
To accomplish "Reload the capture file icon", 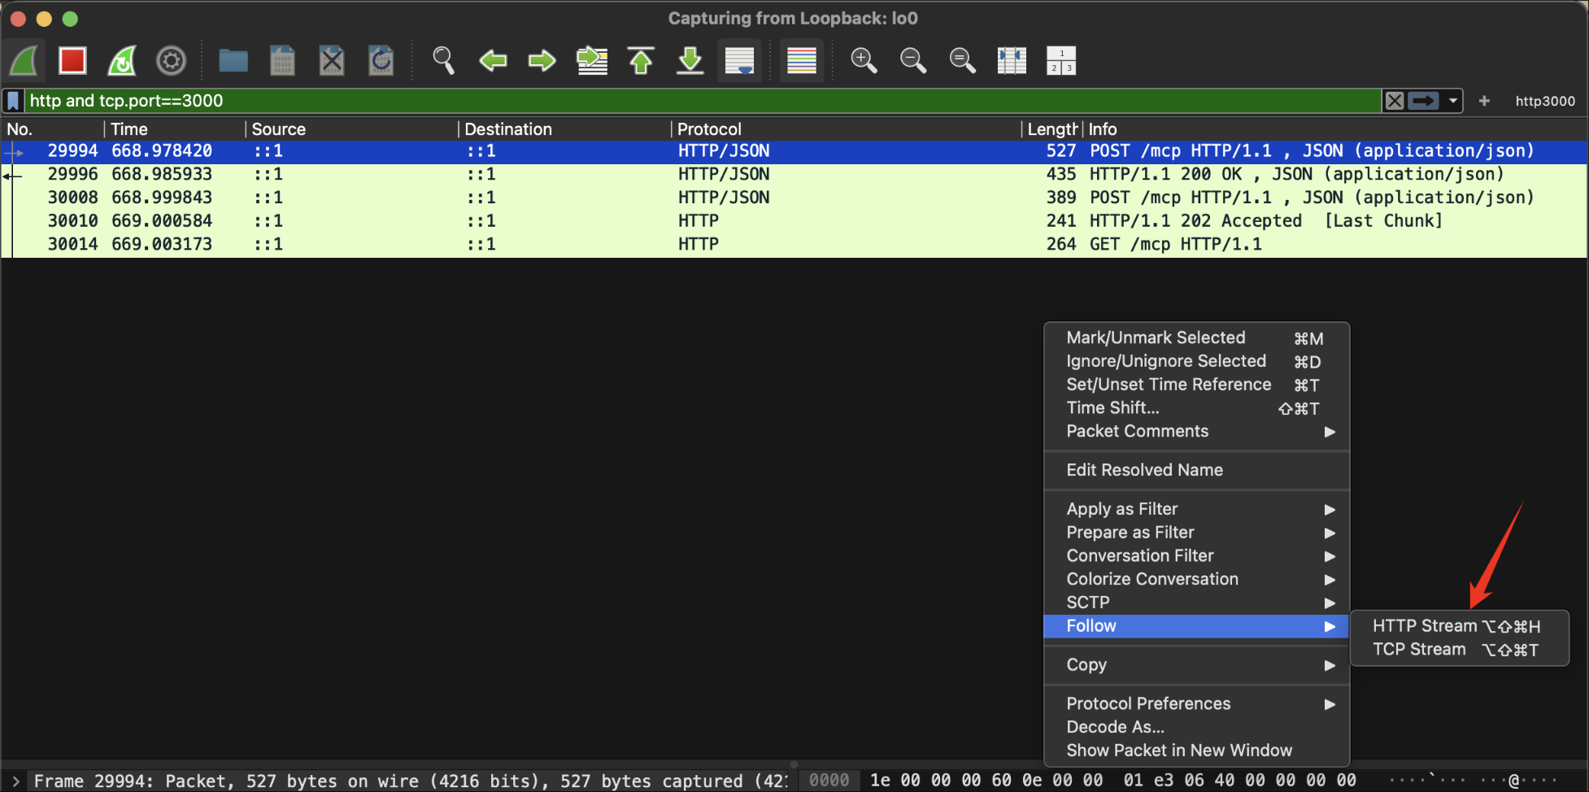I will [381, 60].
